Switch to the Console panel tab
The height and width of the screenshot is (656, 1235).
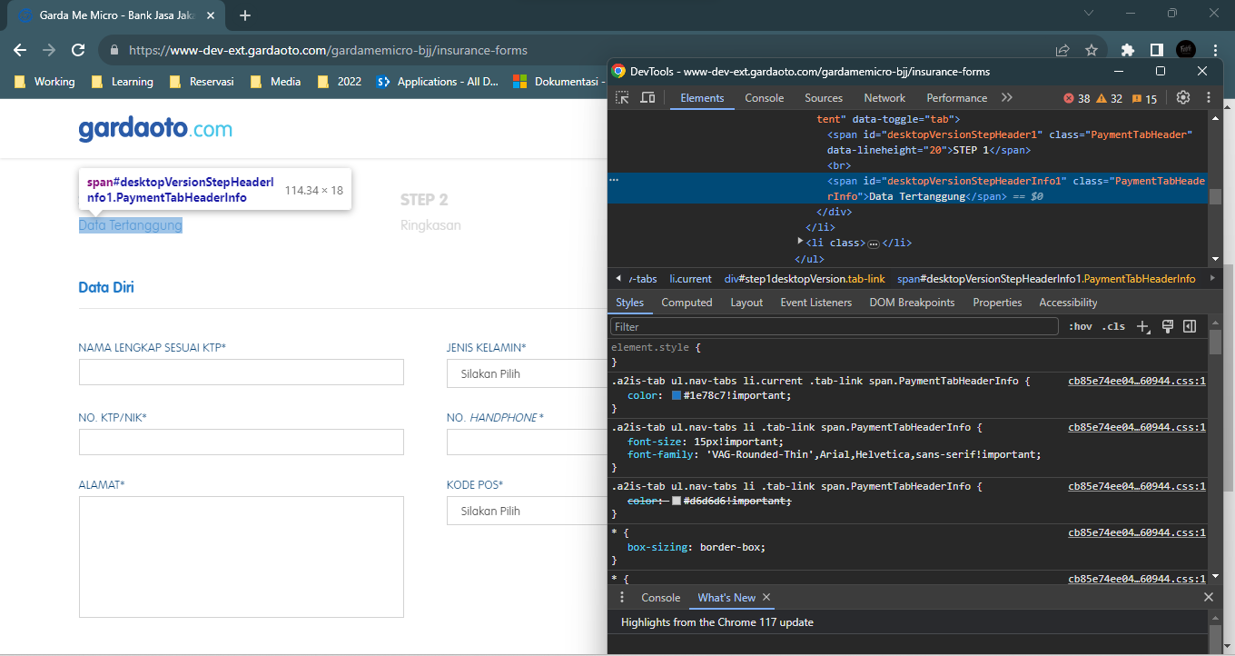tap(765, 98)
